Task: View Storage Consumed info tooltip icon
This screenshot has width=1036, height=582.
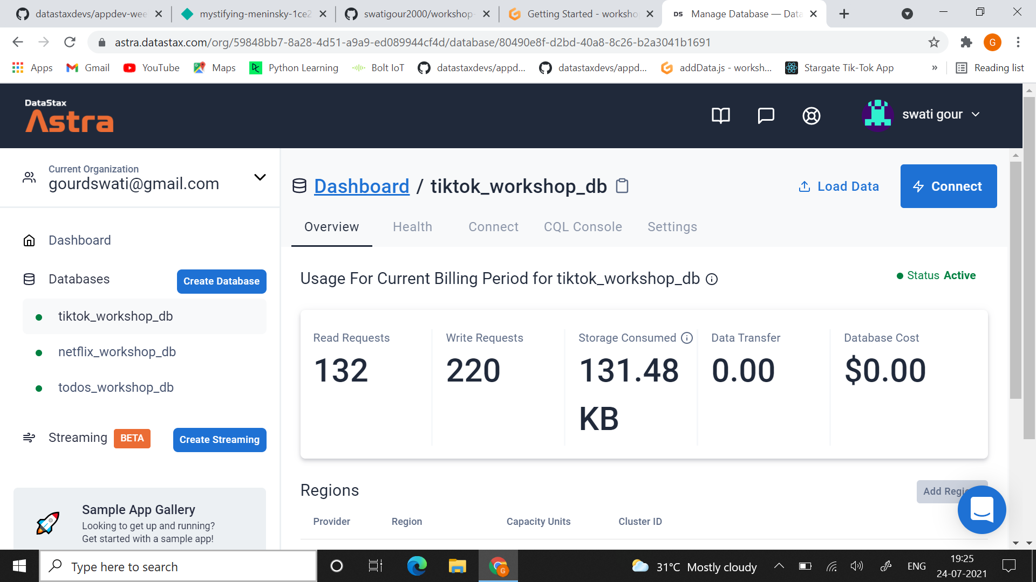Action: click(687, 338)
